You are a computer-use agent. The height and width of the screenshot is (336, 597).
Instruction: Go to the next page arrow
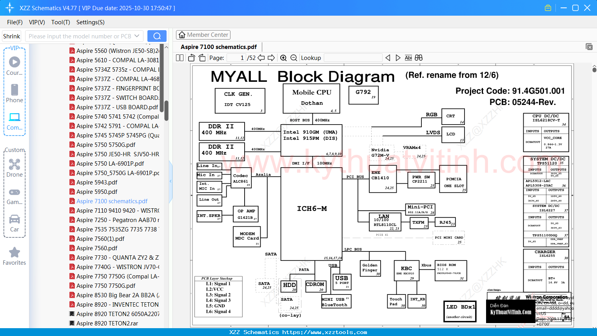click(x=271, y=58)
